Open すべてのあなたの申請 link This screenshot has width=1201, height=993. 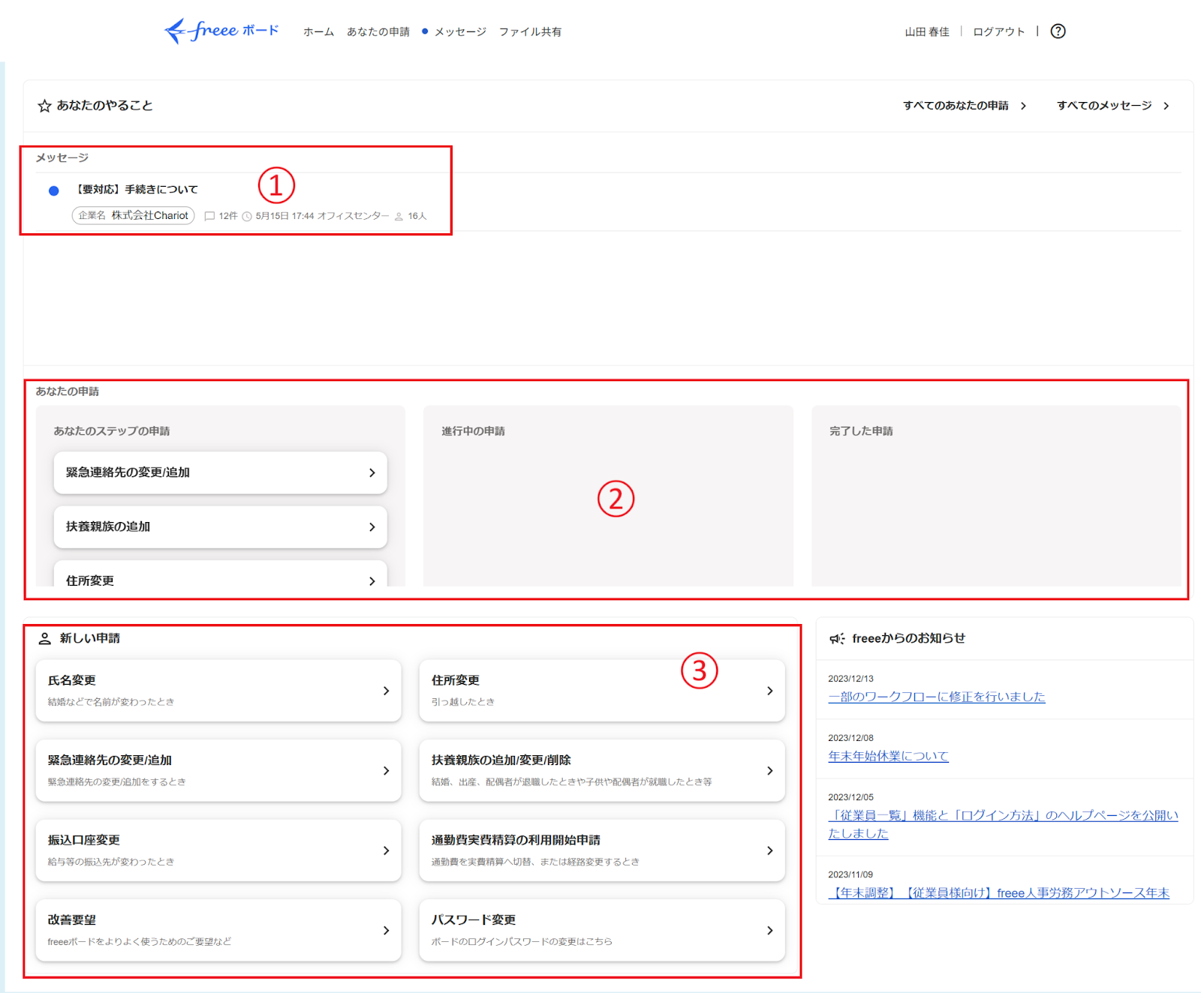pyautogui.click(x=956, y=106)
